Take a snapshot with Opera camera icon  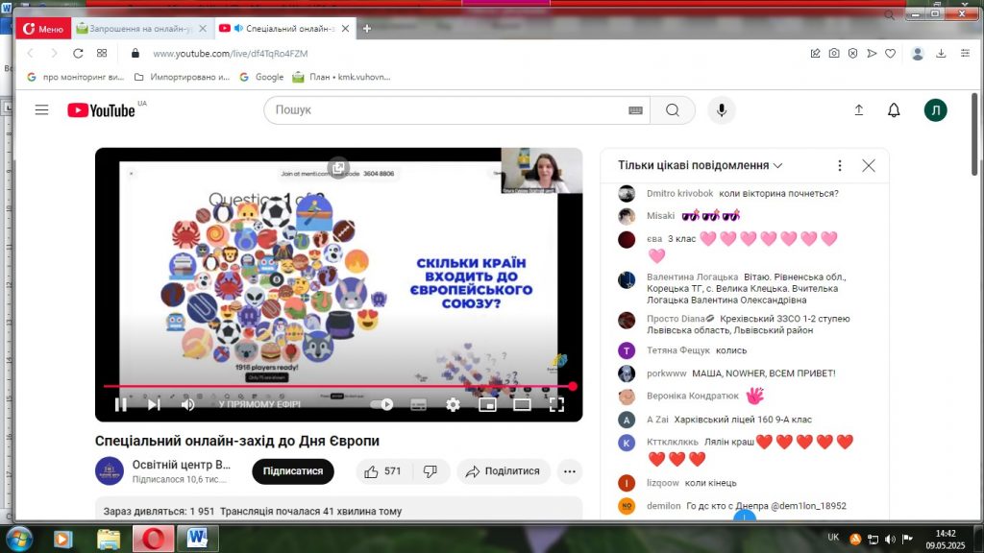tap(834, 54)
